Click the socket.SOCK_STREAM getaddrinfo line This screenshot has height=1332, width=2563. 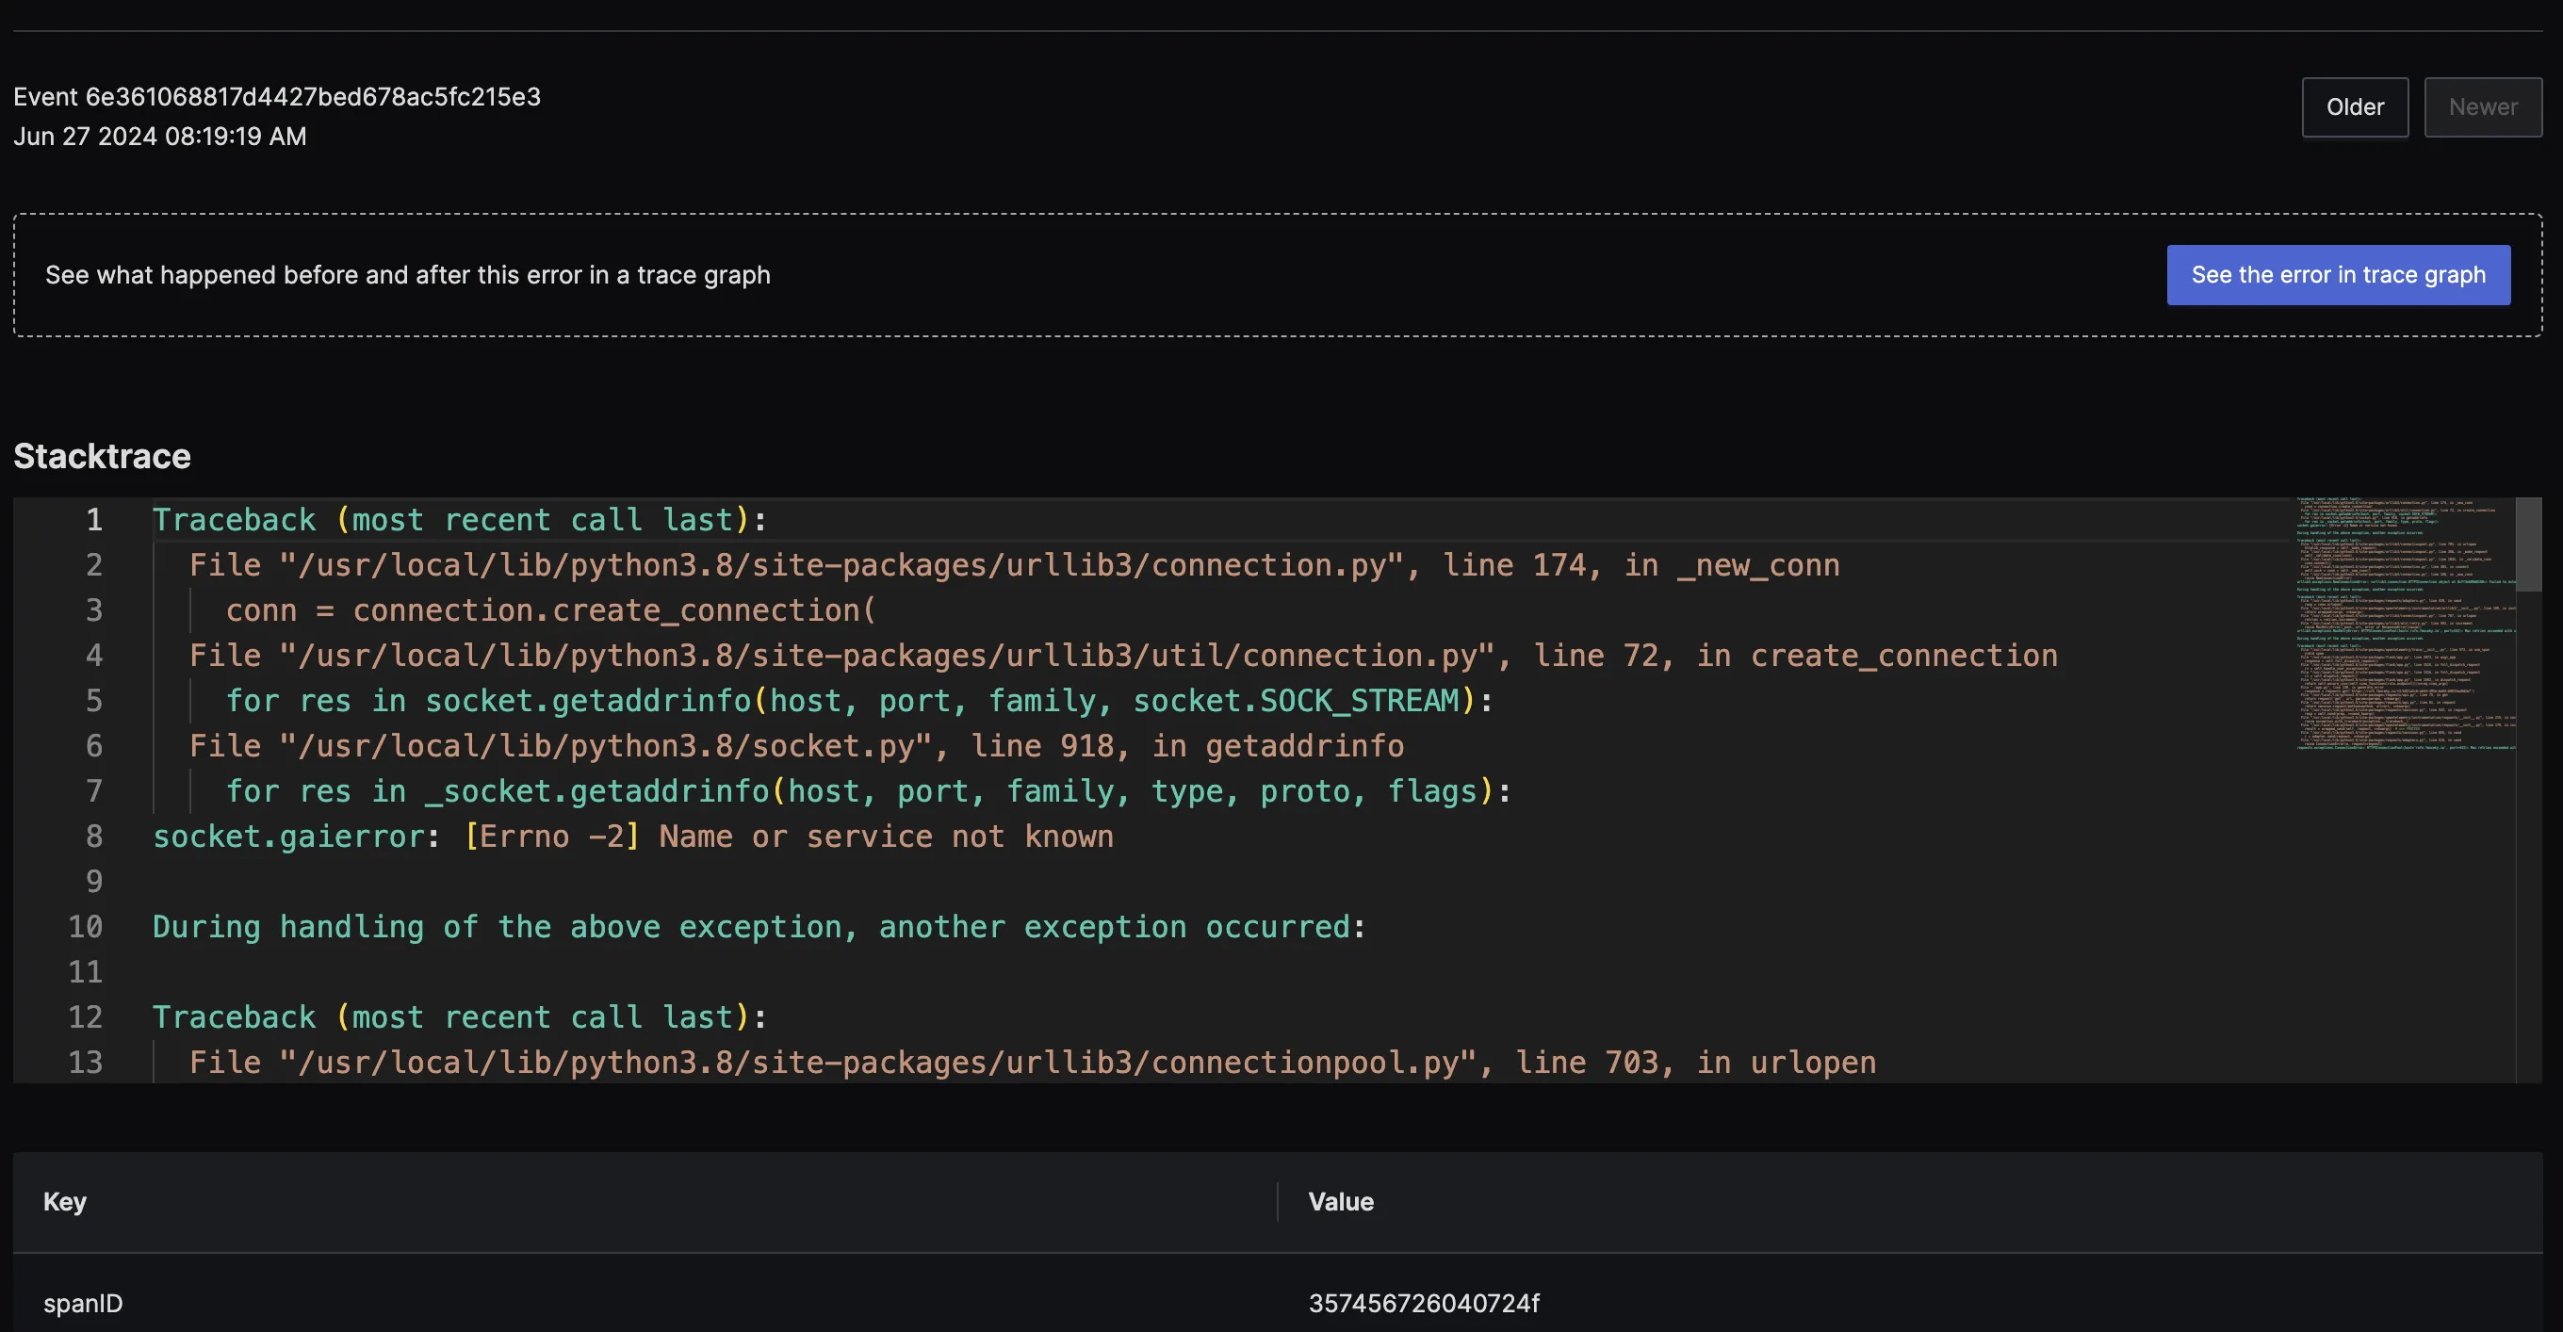859,700
